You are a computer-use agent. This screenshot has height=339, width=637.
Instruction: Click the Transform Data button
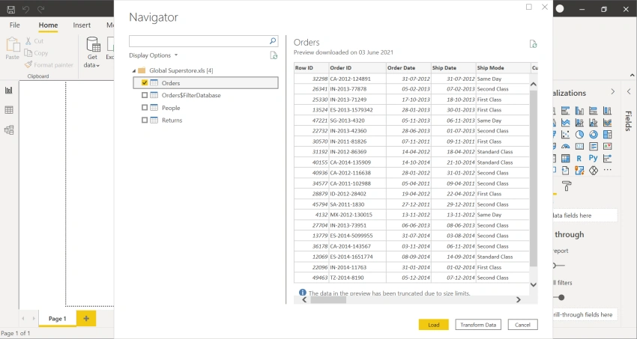pos(478,325)
